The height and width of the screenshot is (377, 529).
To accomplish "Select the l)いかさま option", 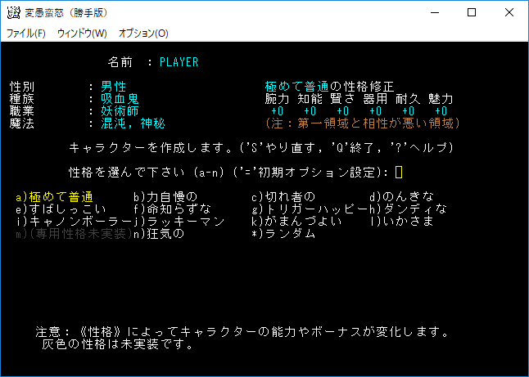I will [401, 222].
